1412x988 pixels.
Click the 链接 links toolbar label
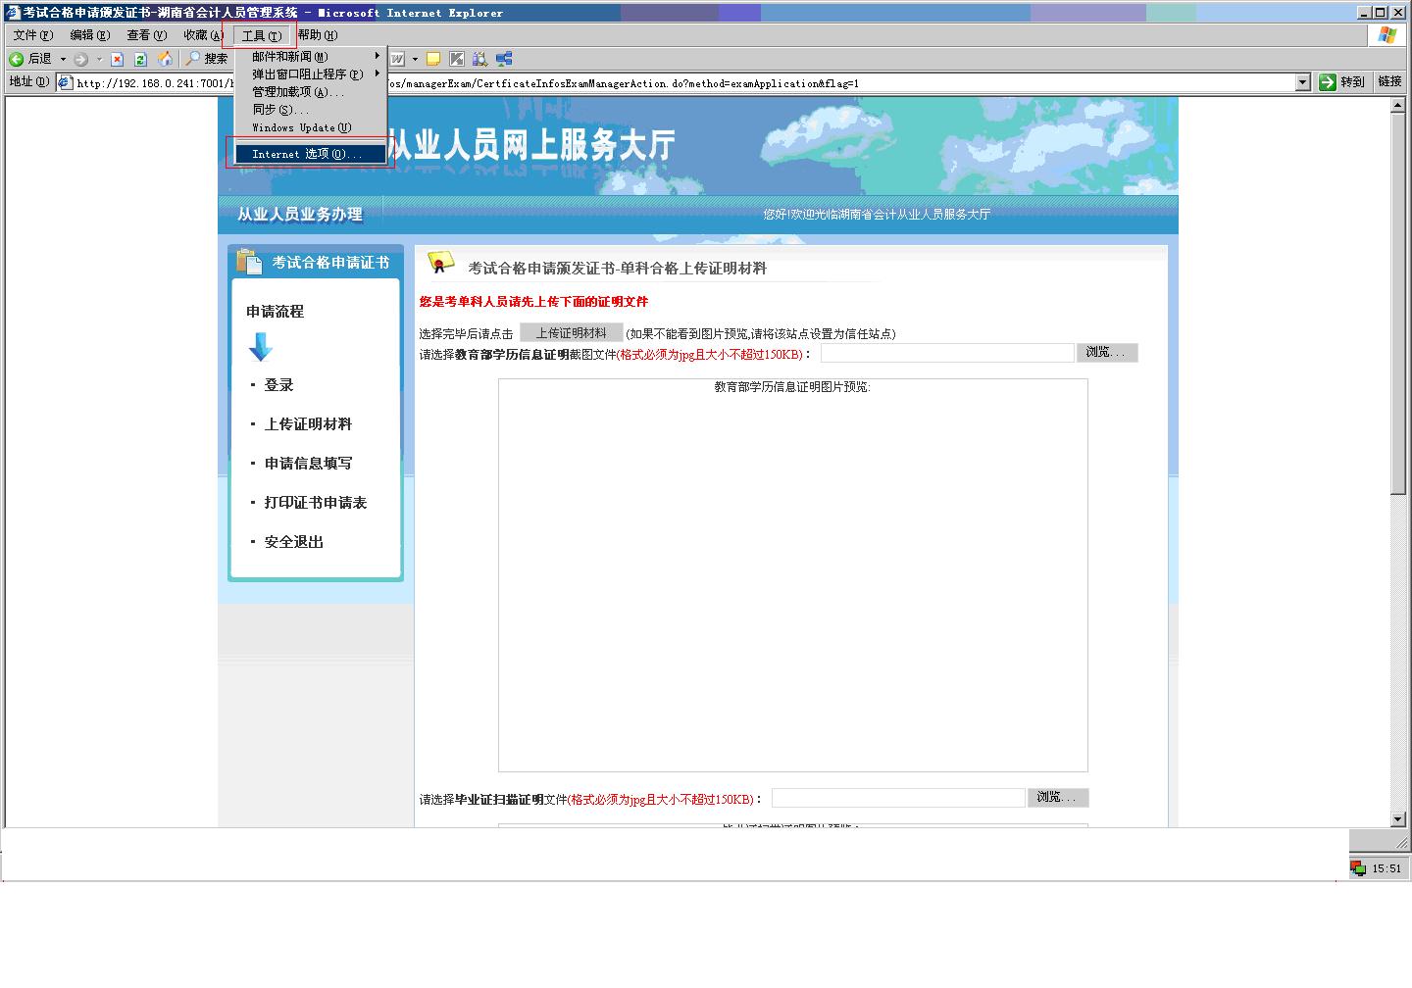[1390, 81]
